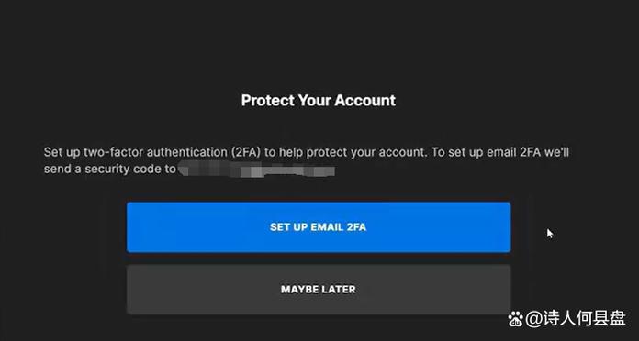Click the mouse pointer arrow beside blue button

550,234
